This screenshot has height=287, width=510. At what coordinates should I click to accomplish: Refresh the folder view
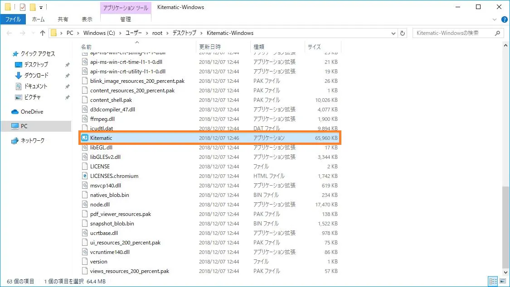point(403,33)
